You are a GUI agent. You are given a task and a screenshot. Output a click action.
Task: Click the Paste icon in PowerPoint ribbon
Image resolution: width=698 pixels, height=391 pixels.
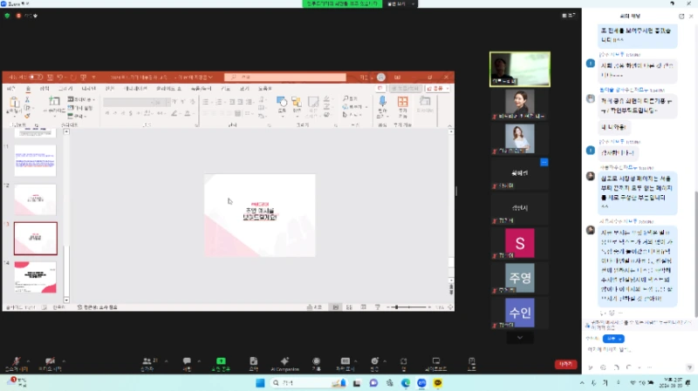[x=14, y=103]
